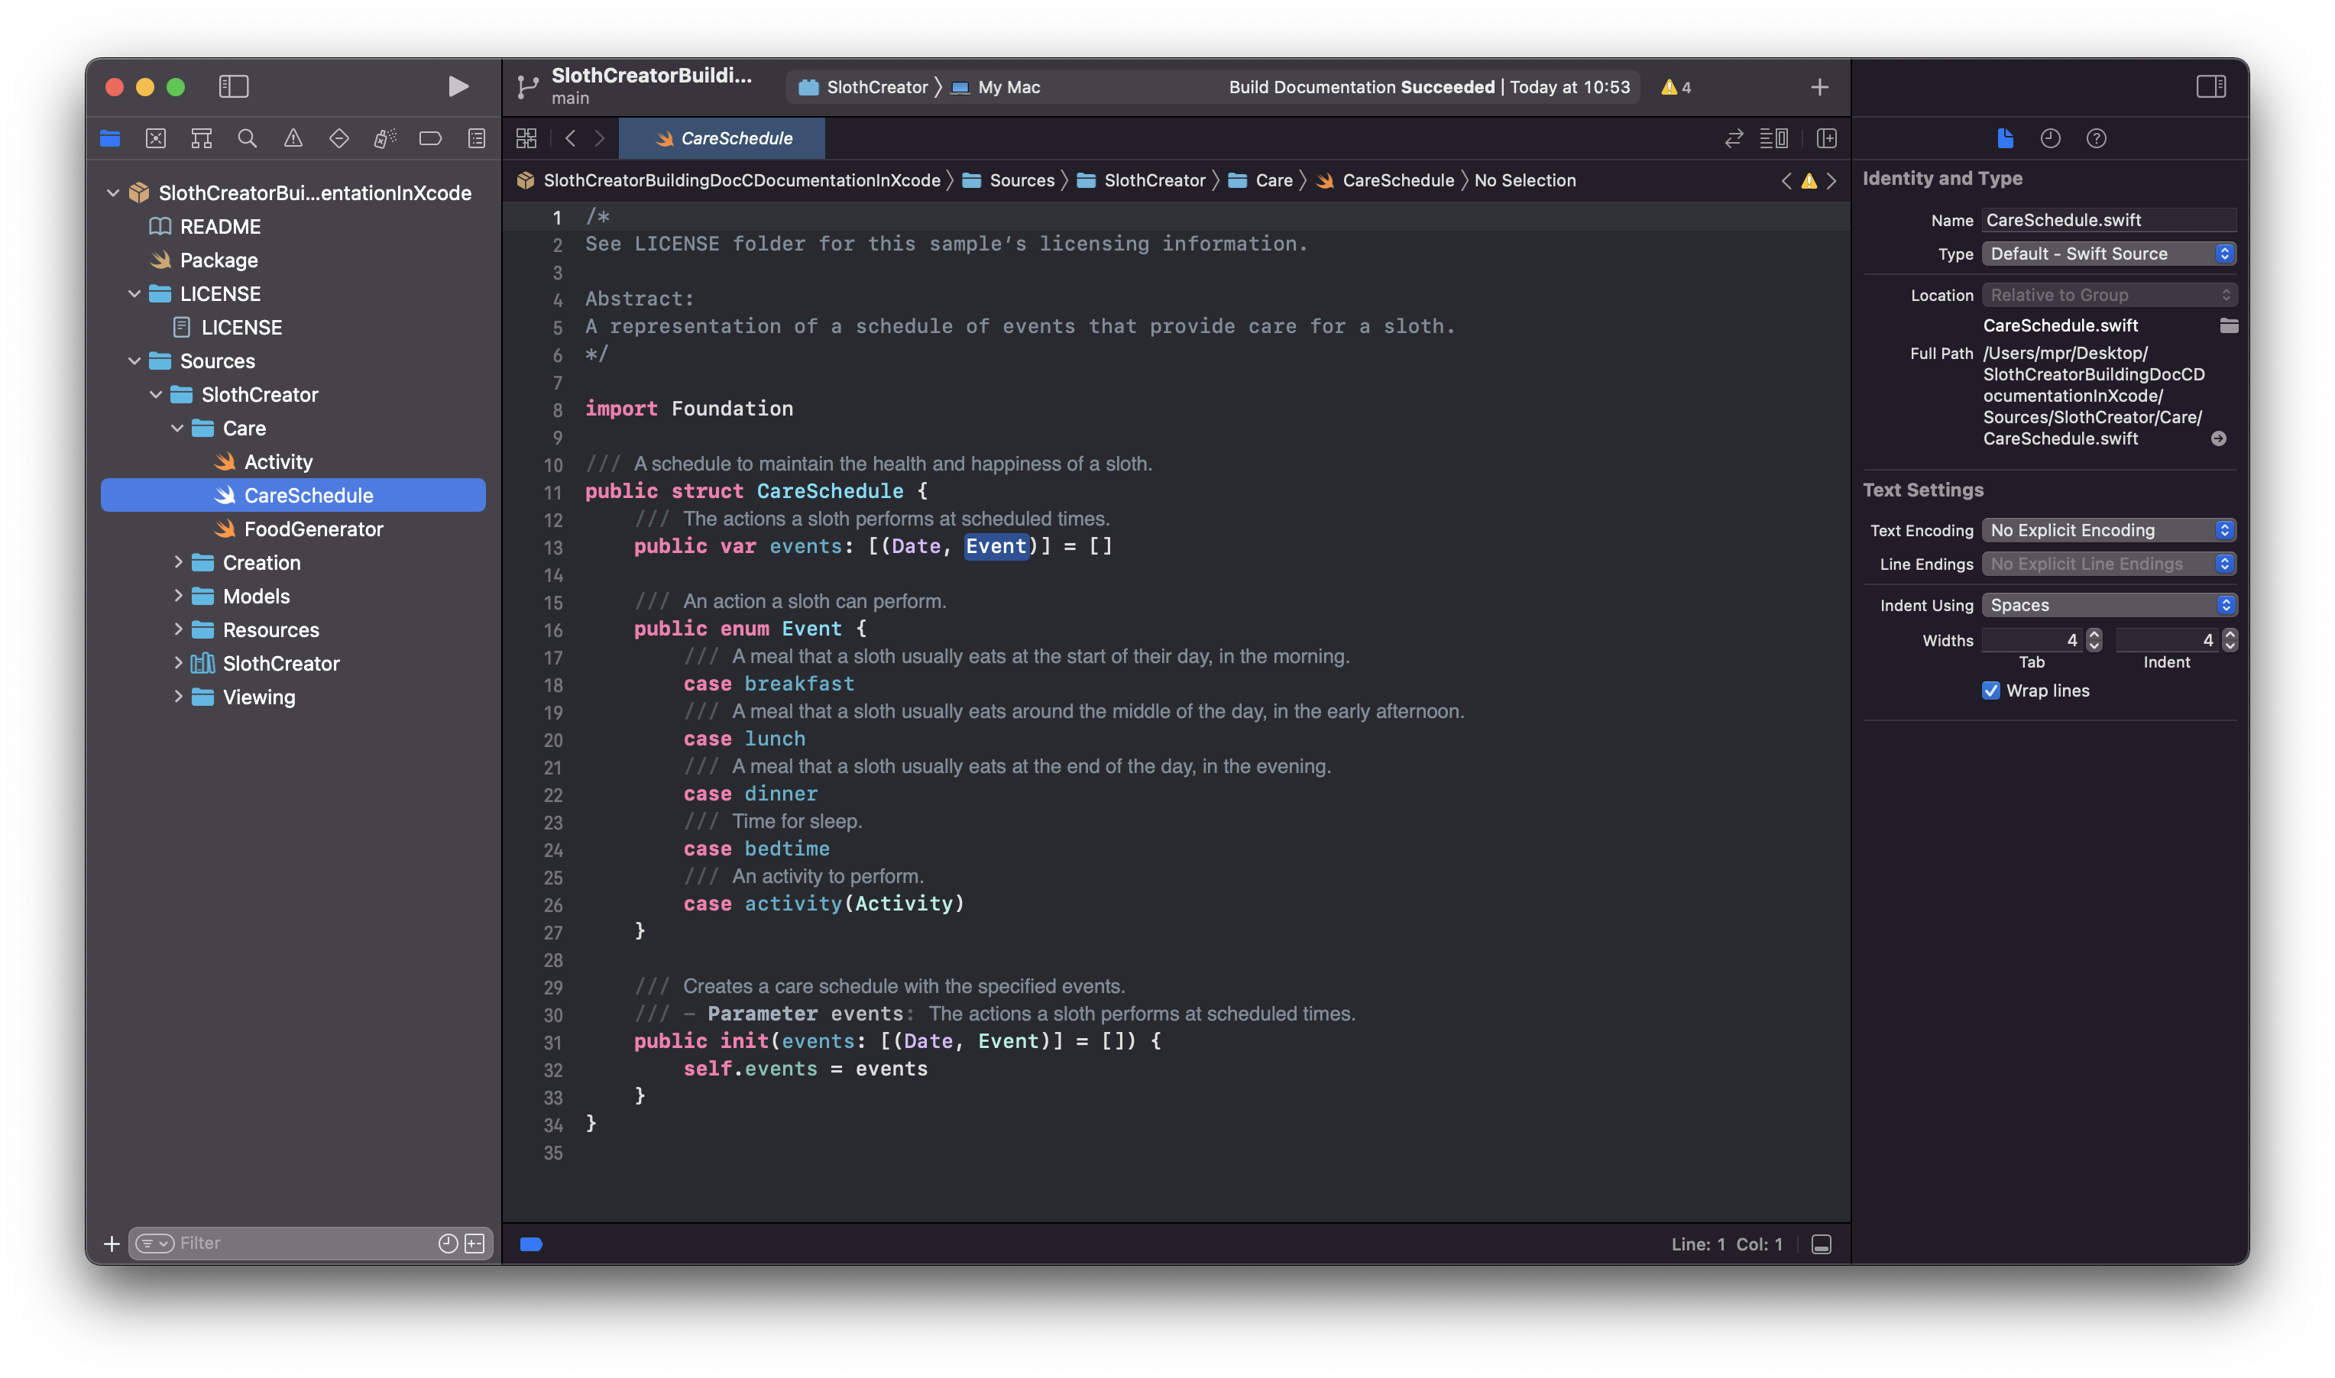
Task: Open the related items grid icon
Action: pyautogui.click(x=526, y=138)
